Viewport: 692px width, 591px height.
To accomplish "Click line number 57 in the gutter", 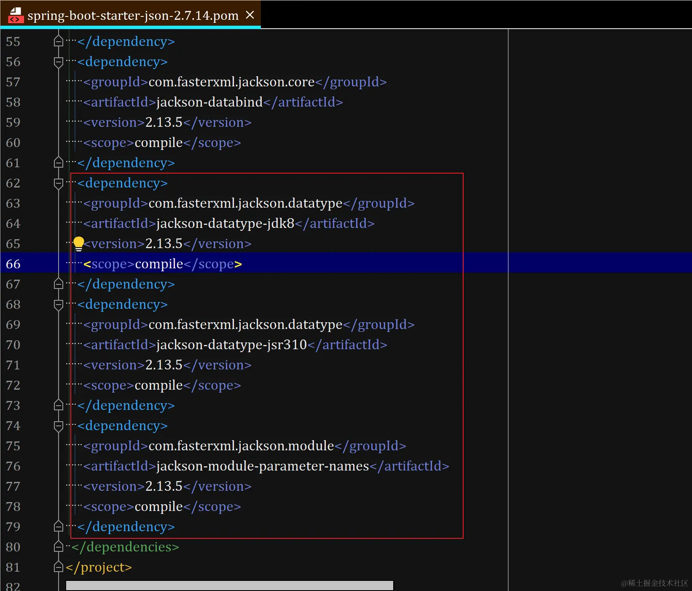I will [x=13, y=82].
